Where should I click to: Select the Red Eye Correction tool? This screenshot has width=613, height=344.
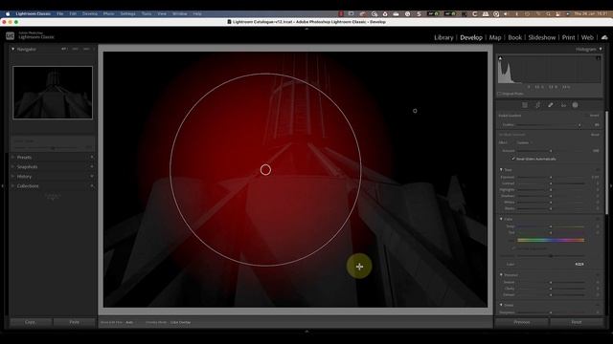(563, 105)
